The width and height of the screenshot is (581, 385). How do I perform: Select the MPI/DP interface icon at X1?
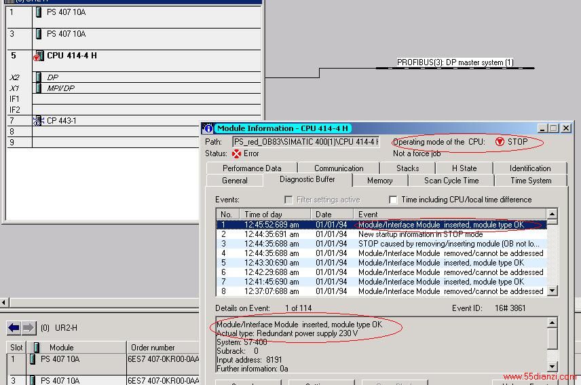point(39,88)
